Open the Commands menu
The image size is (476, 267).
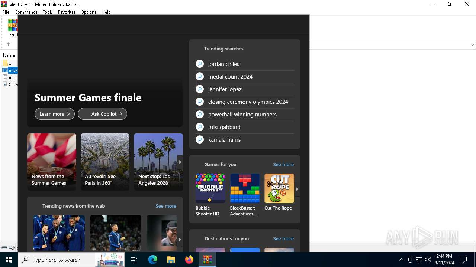[26, 12]
